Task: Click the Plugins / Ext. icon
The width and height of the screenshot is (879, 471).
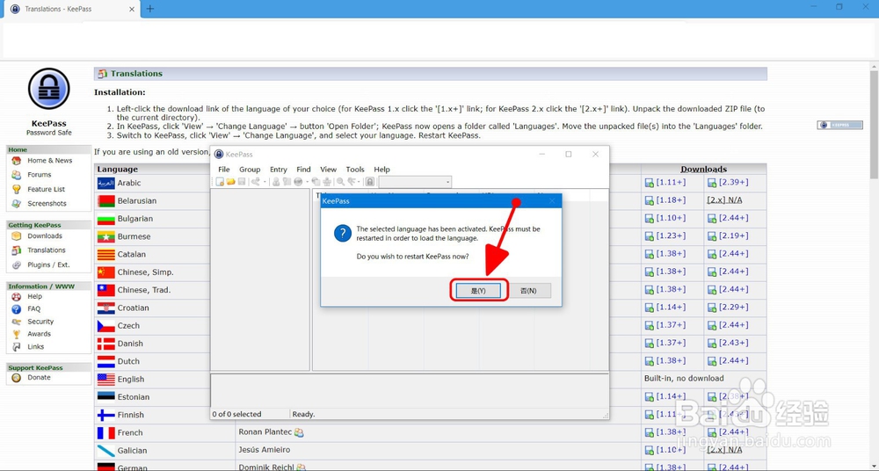Action: [16, 264]
